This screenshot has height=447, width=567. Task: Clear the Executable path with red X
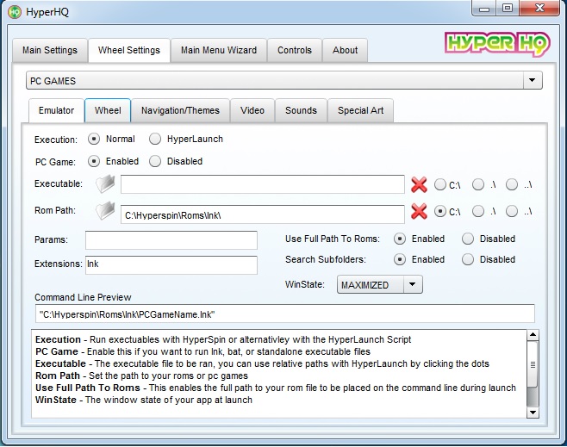(x=419, y=184)
